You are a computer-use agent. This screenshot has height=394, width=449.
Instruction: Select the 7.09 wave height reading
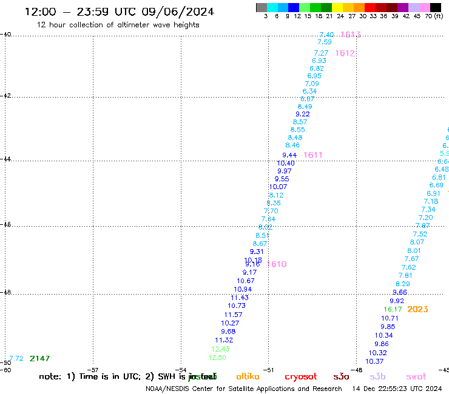(312, 84)
